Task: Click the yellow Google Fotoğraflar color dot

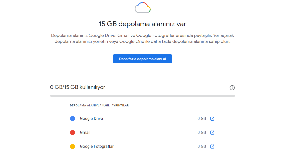Action: click(73, 147)
